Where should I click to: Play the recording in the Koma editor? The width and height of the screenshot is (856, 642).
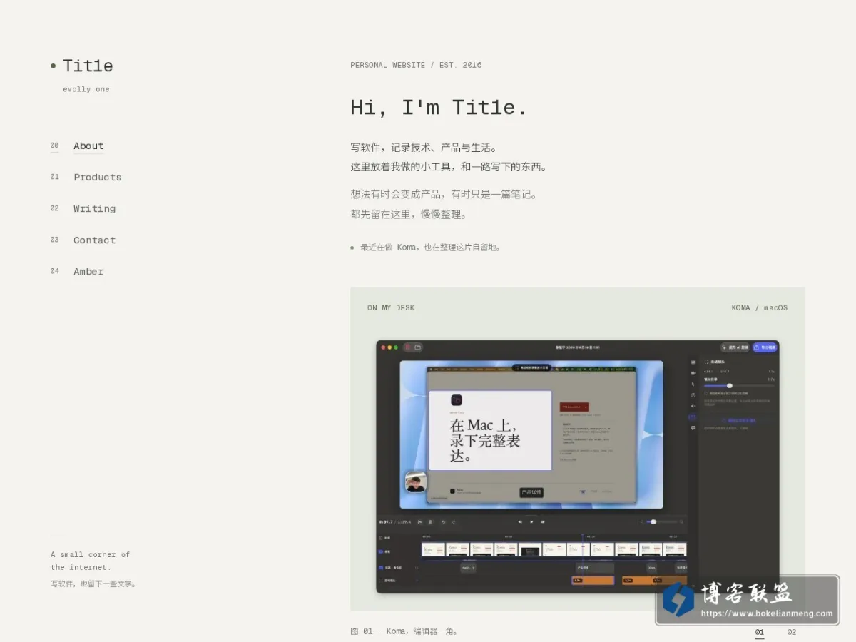(x=531, y=521)
